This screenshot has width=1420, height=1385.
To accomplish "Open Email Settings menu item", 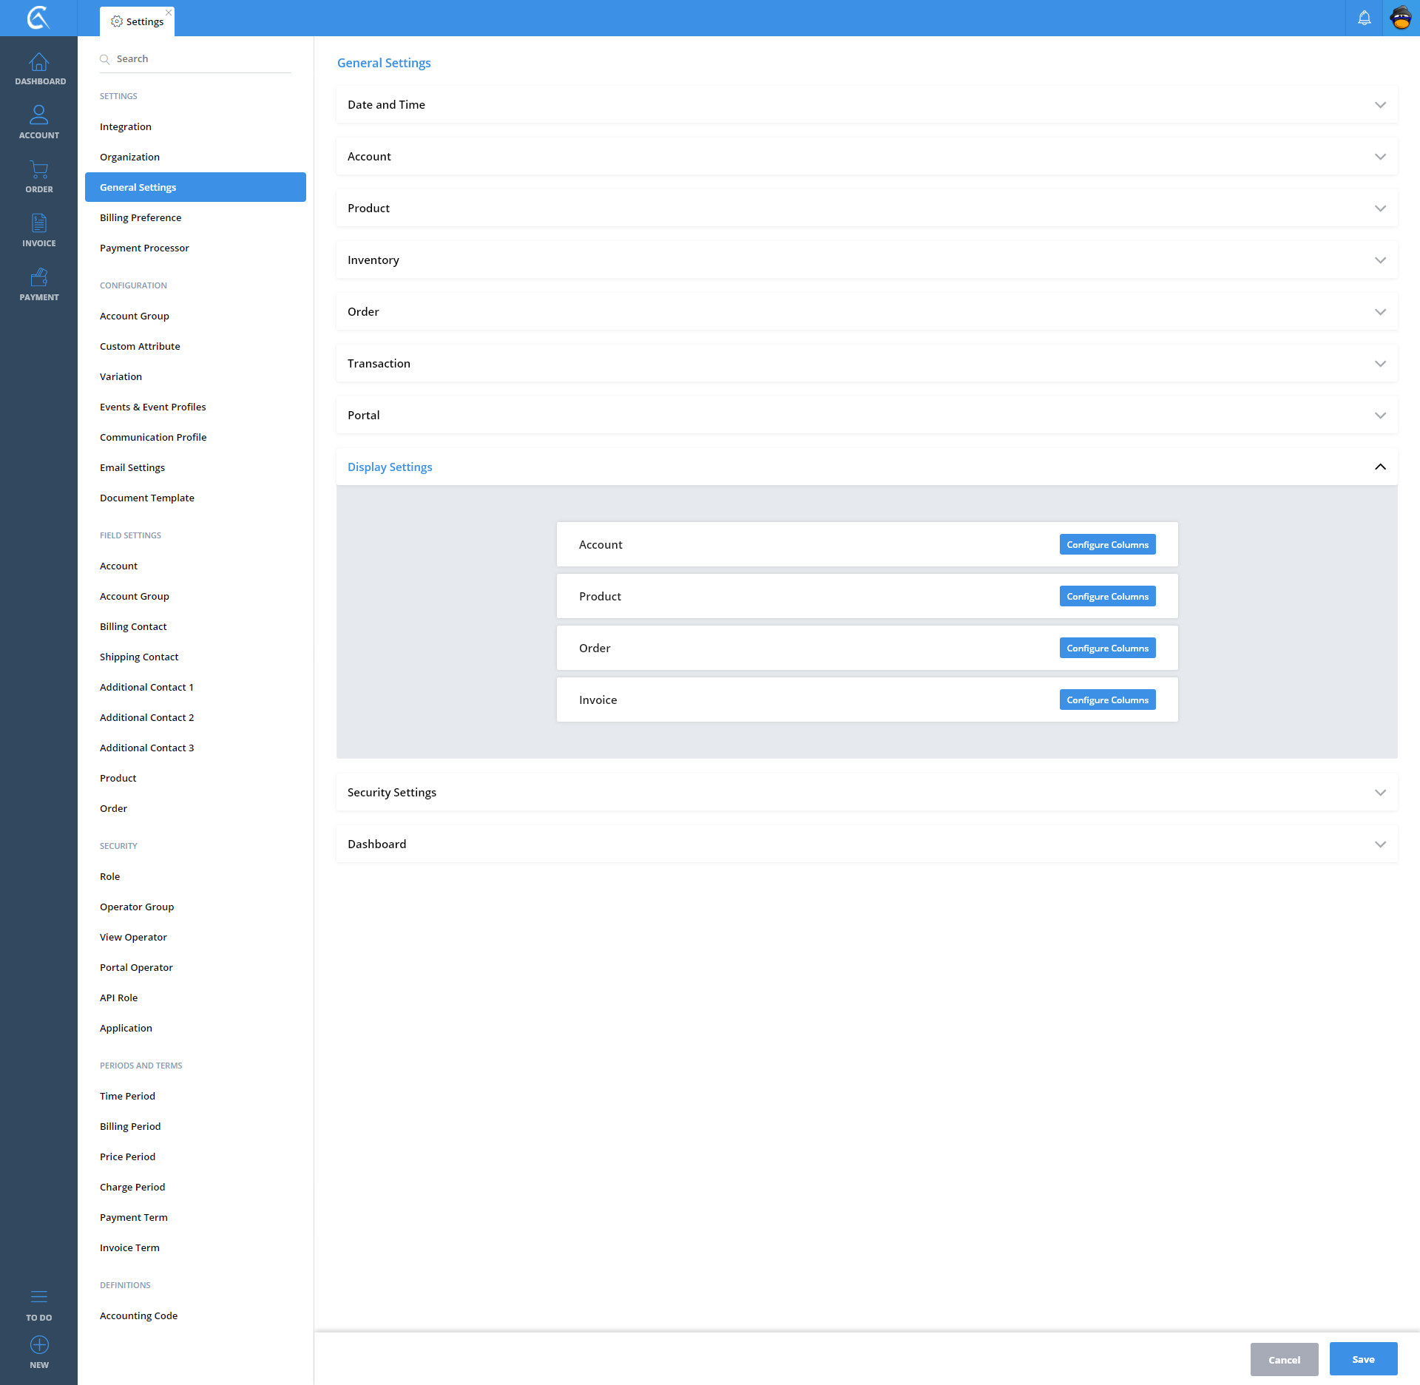I will click(x=132, y=467).
